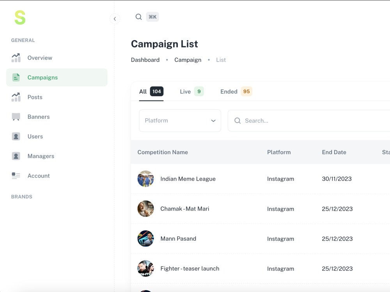Viewport: 390px width, 292px height.
Task: Click the green S logo
Action: pyautogui.click(x=20, y=18)
